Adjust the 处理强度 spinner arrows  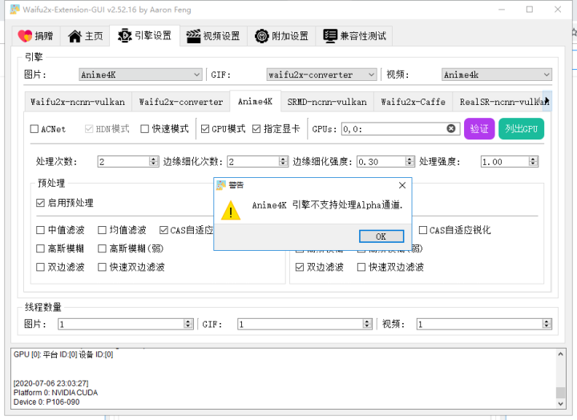[533, 161]
